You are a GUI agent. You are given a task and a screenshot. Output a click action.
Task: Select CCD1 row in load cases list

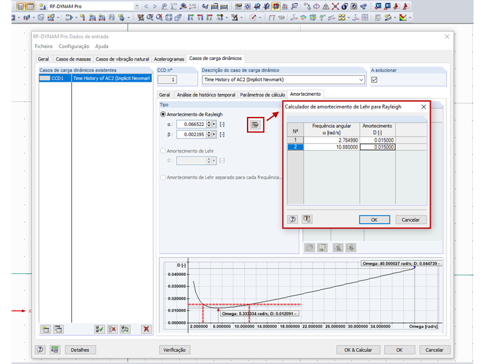pyautogui.click(x=95, y=79)
